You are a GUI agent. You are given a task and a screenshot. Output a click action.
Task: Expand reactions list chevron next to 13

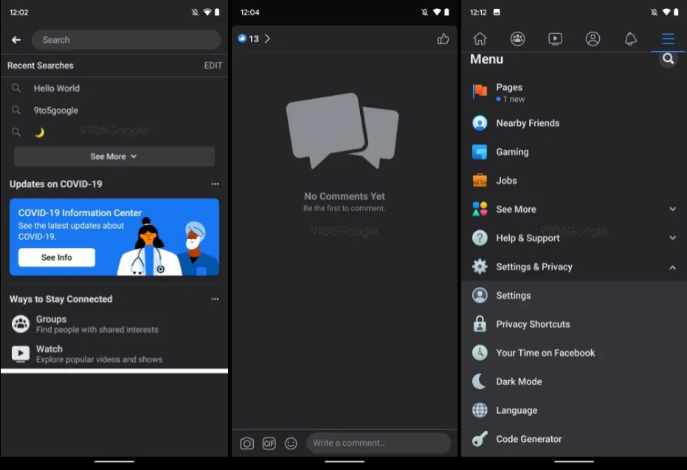(x=267, y=38)
